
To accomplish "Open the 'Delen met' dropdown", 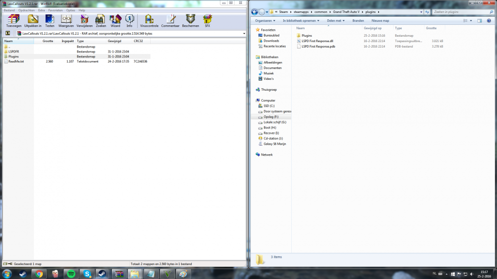I will click(x=335, y=20).
